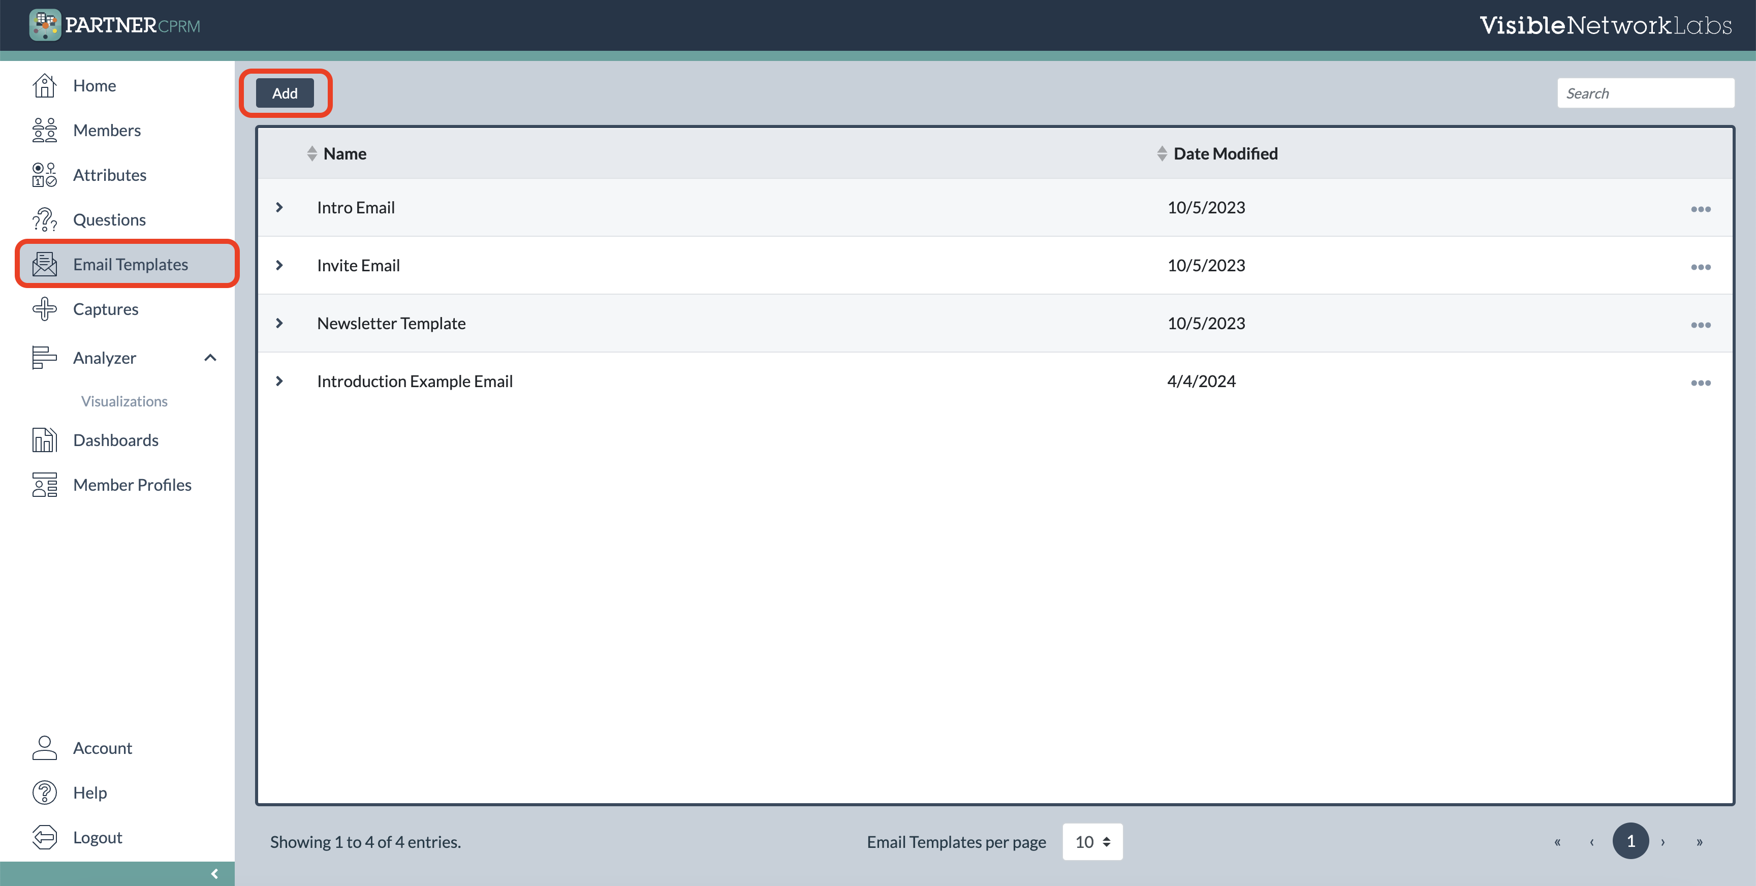1756x886 pixels.
Task: Expand the Intro Email row
Action: pos(279,207)
